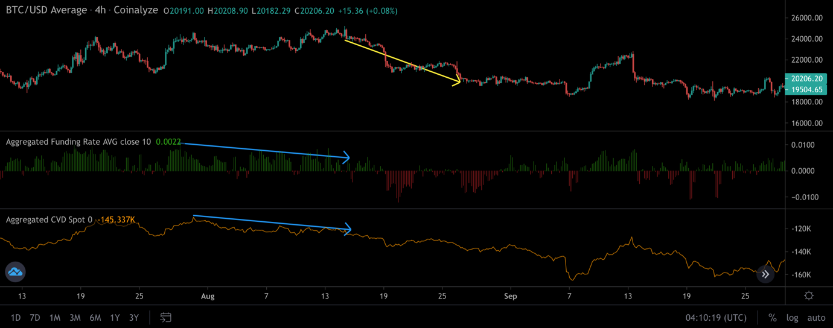Image resolution: width=833 pixels, height=328 pixels.
Task: Select the 1Y time range
Action: [x=115, y=318]
